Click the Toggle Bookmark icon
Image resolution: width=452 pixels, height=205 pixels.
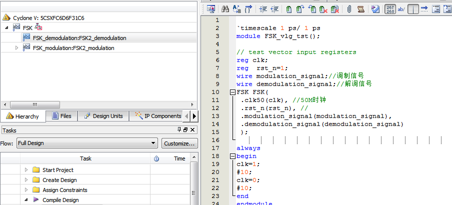point(289,9)
